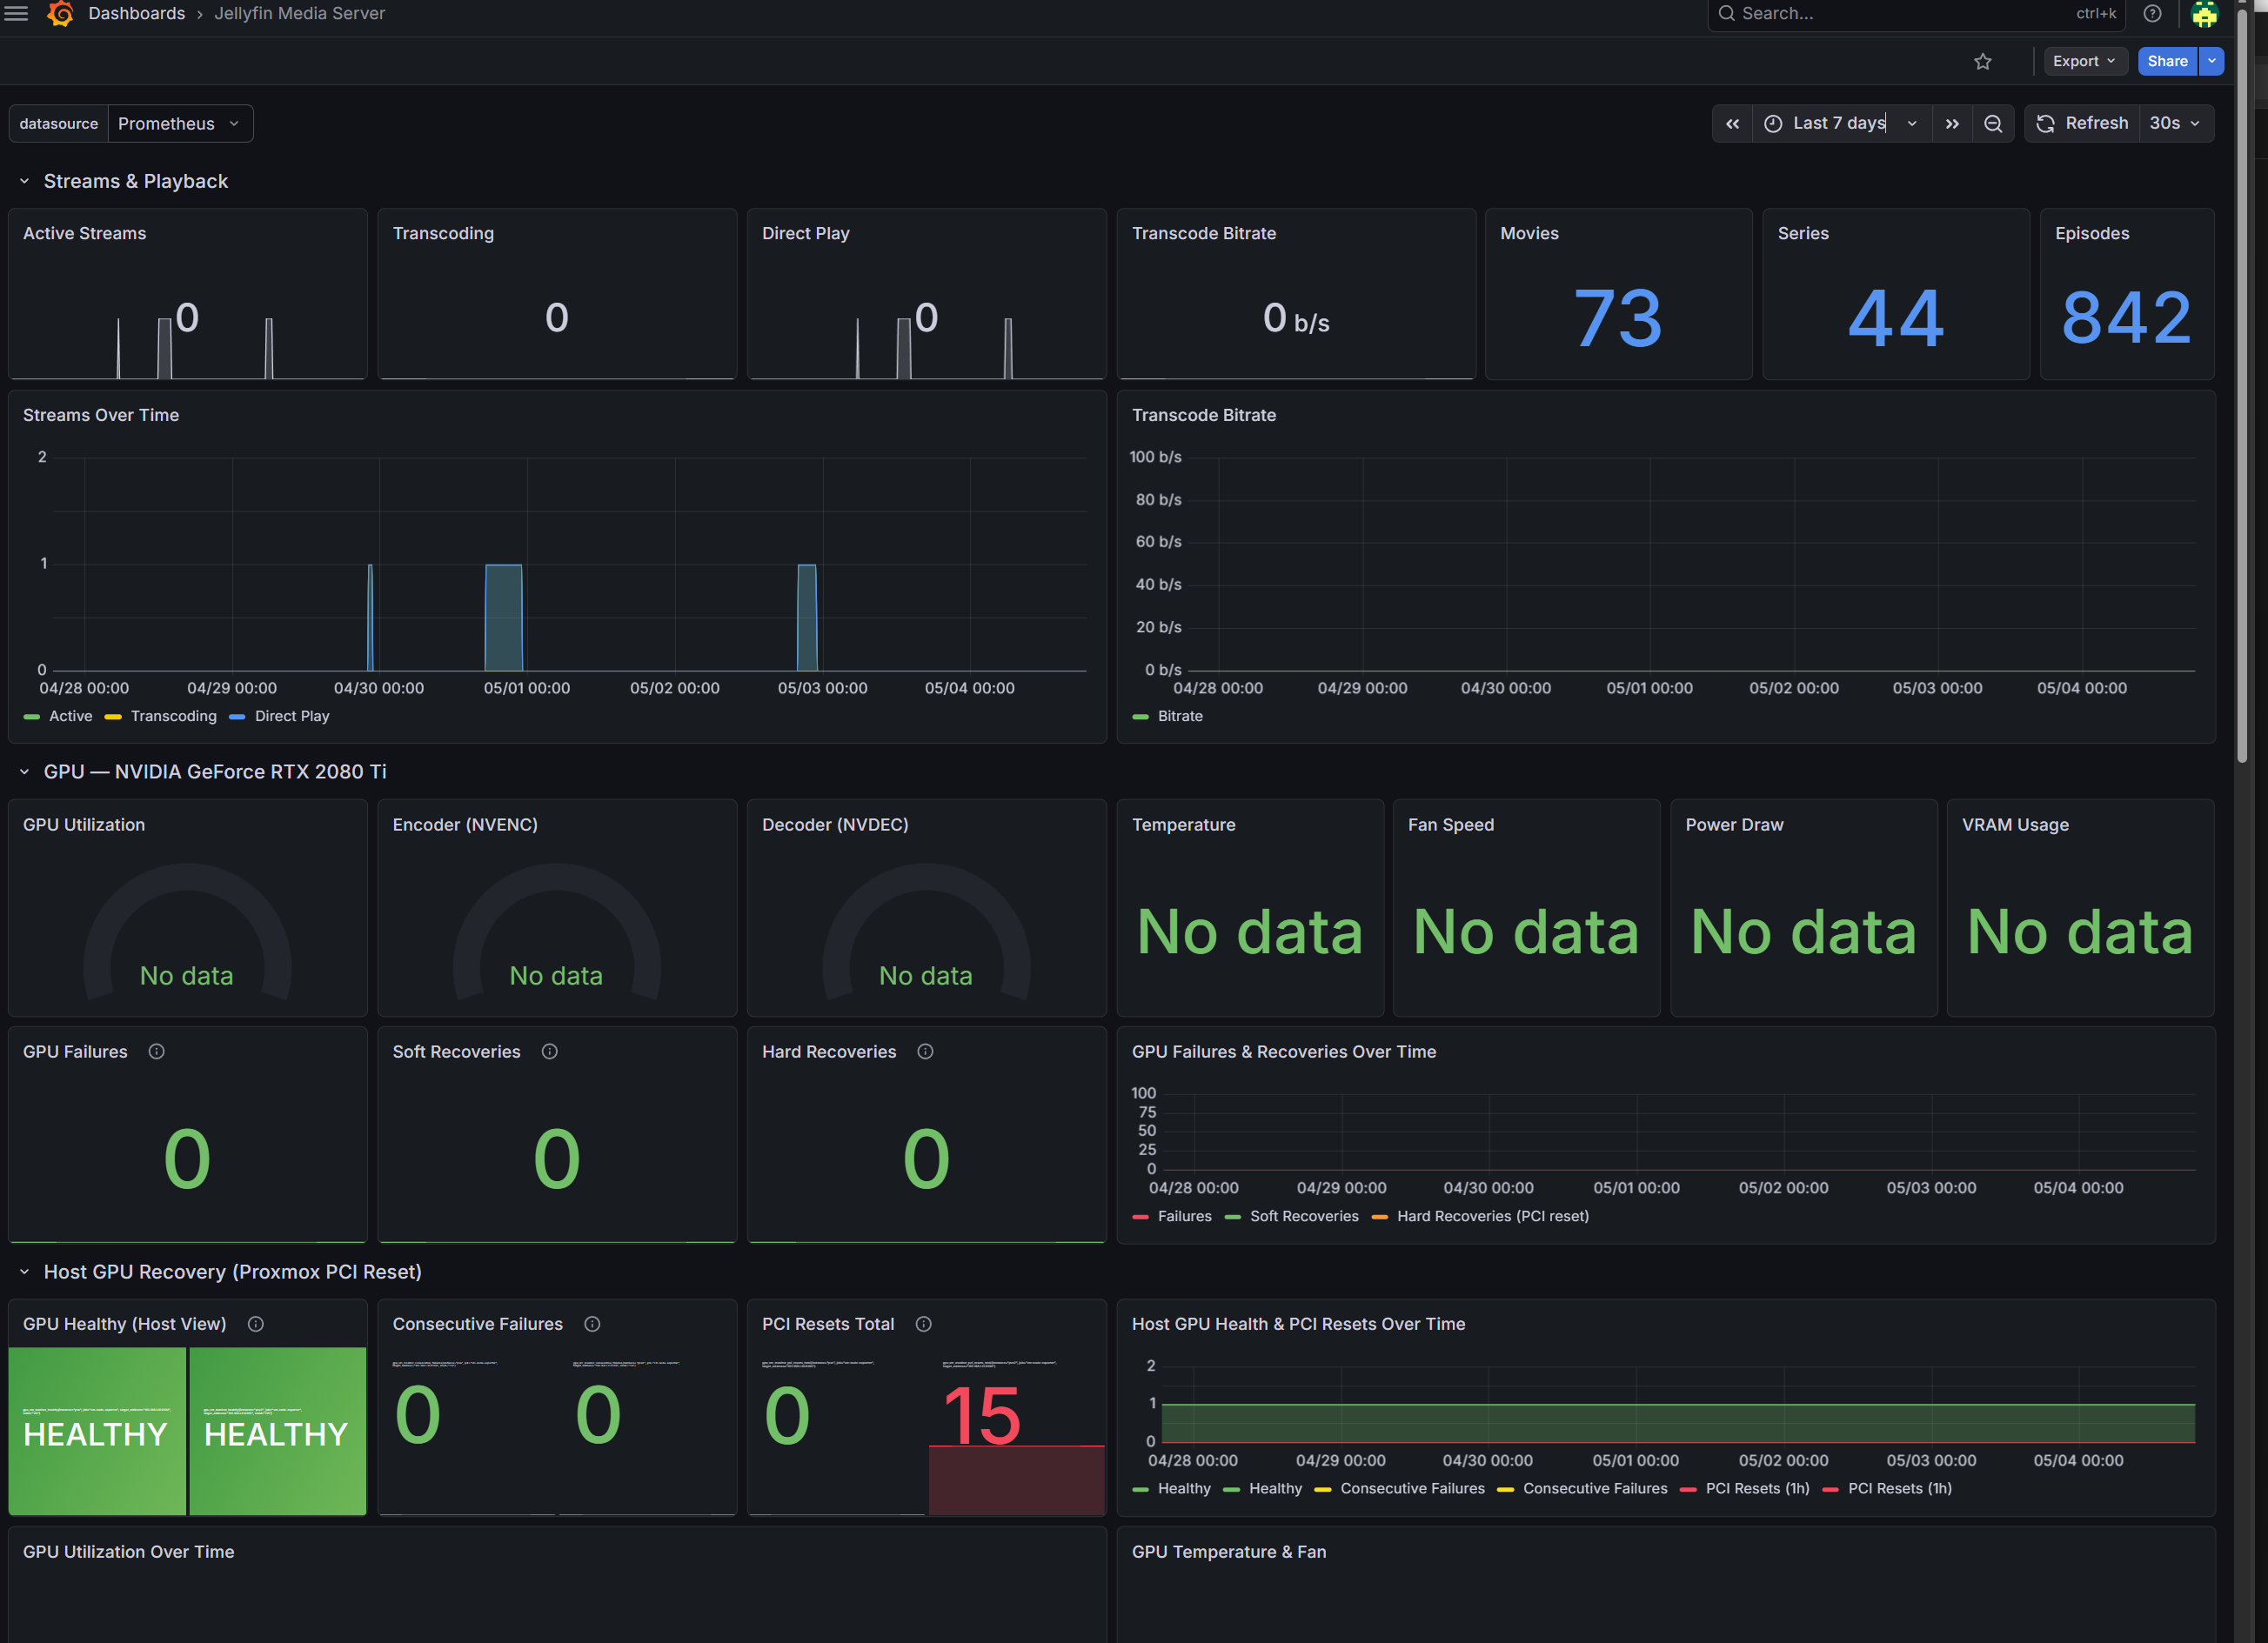The width and height of the screenshot is (2268, 1643).
Task: Click the Episodes panel title
Action: [x=2091, y=233]
